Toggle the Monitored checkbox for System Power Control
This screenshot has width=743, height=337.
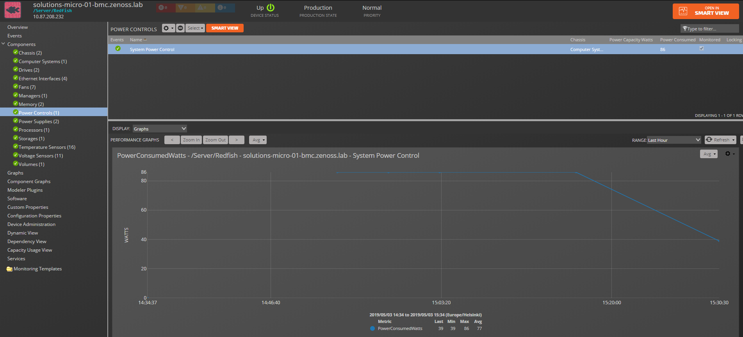[702, 48]
